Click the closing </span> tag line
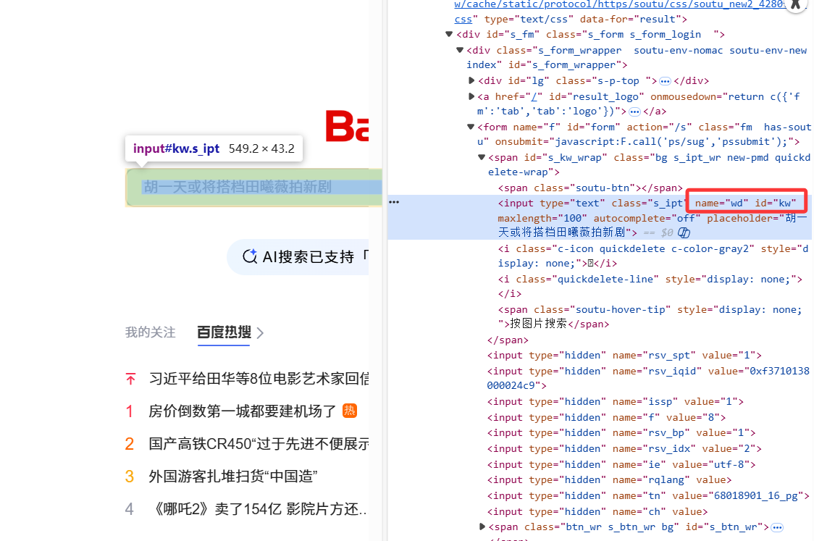814x541 pixels. click(508, 340)
